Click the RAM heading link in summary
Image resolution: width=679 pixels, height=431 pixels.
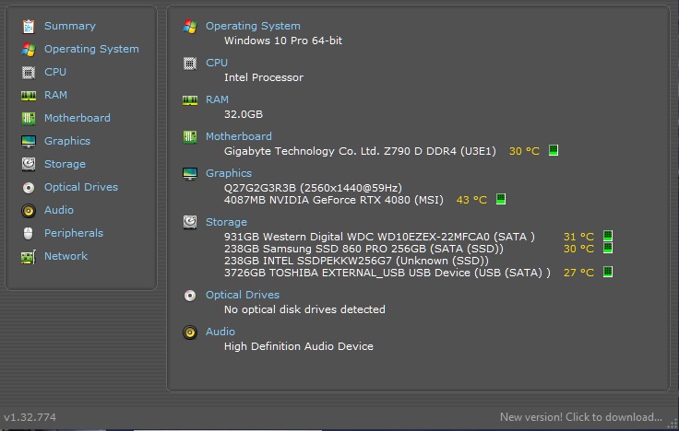click(217, 99)
